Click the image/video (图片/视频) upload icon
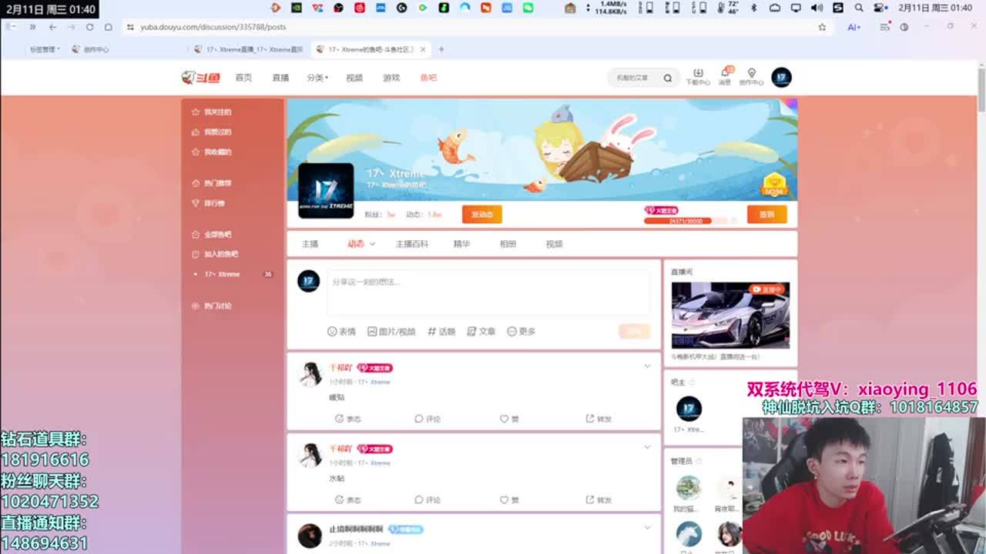The height and width of the screenshot is (554, 986). 372,332
